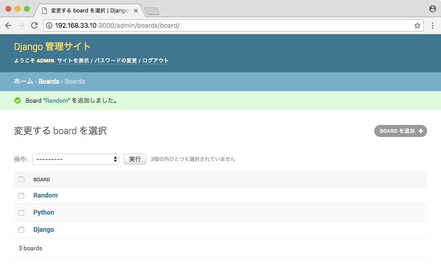
Task: Click ログアウト to log out
Action: coord(155,61)
